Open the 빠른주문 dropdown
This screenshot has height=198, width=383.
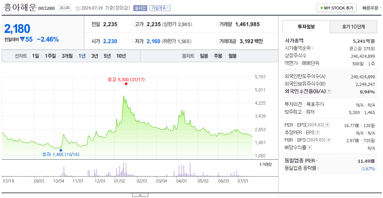[372, 8]
